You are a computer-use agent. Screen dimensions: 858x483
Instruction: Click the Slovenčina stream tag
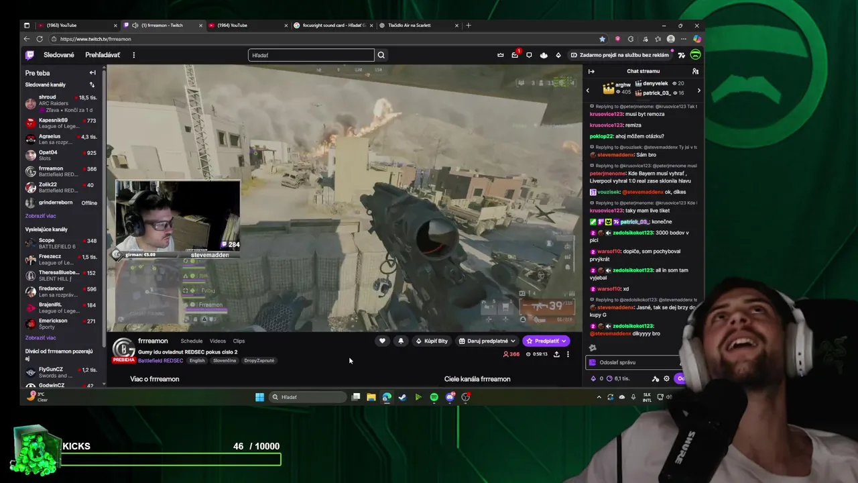point(225,361)
